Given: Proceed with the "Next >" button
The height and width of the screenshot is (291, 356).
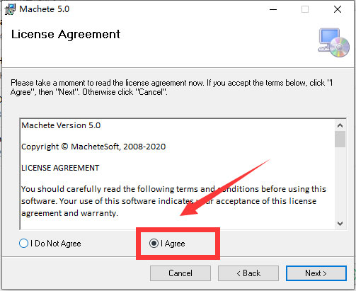Looking at the screenshot, I should [x=316, y=273].
